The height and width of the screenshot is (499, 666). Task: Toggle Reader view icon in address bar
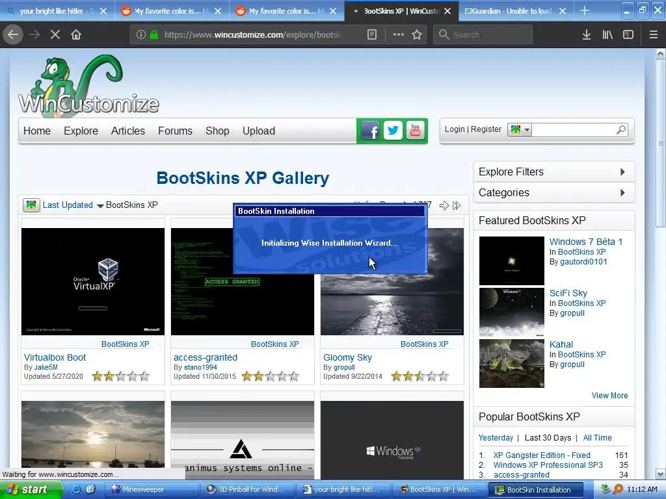pos(371,35)
